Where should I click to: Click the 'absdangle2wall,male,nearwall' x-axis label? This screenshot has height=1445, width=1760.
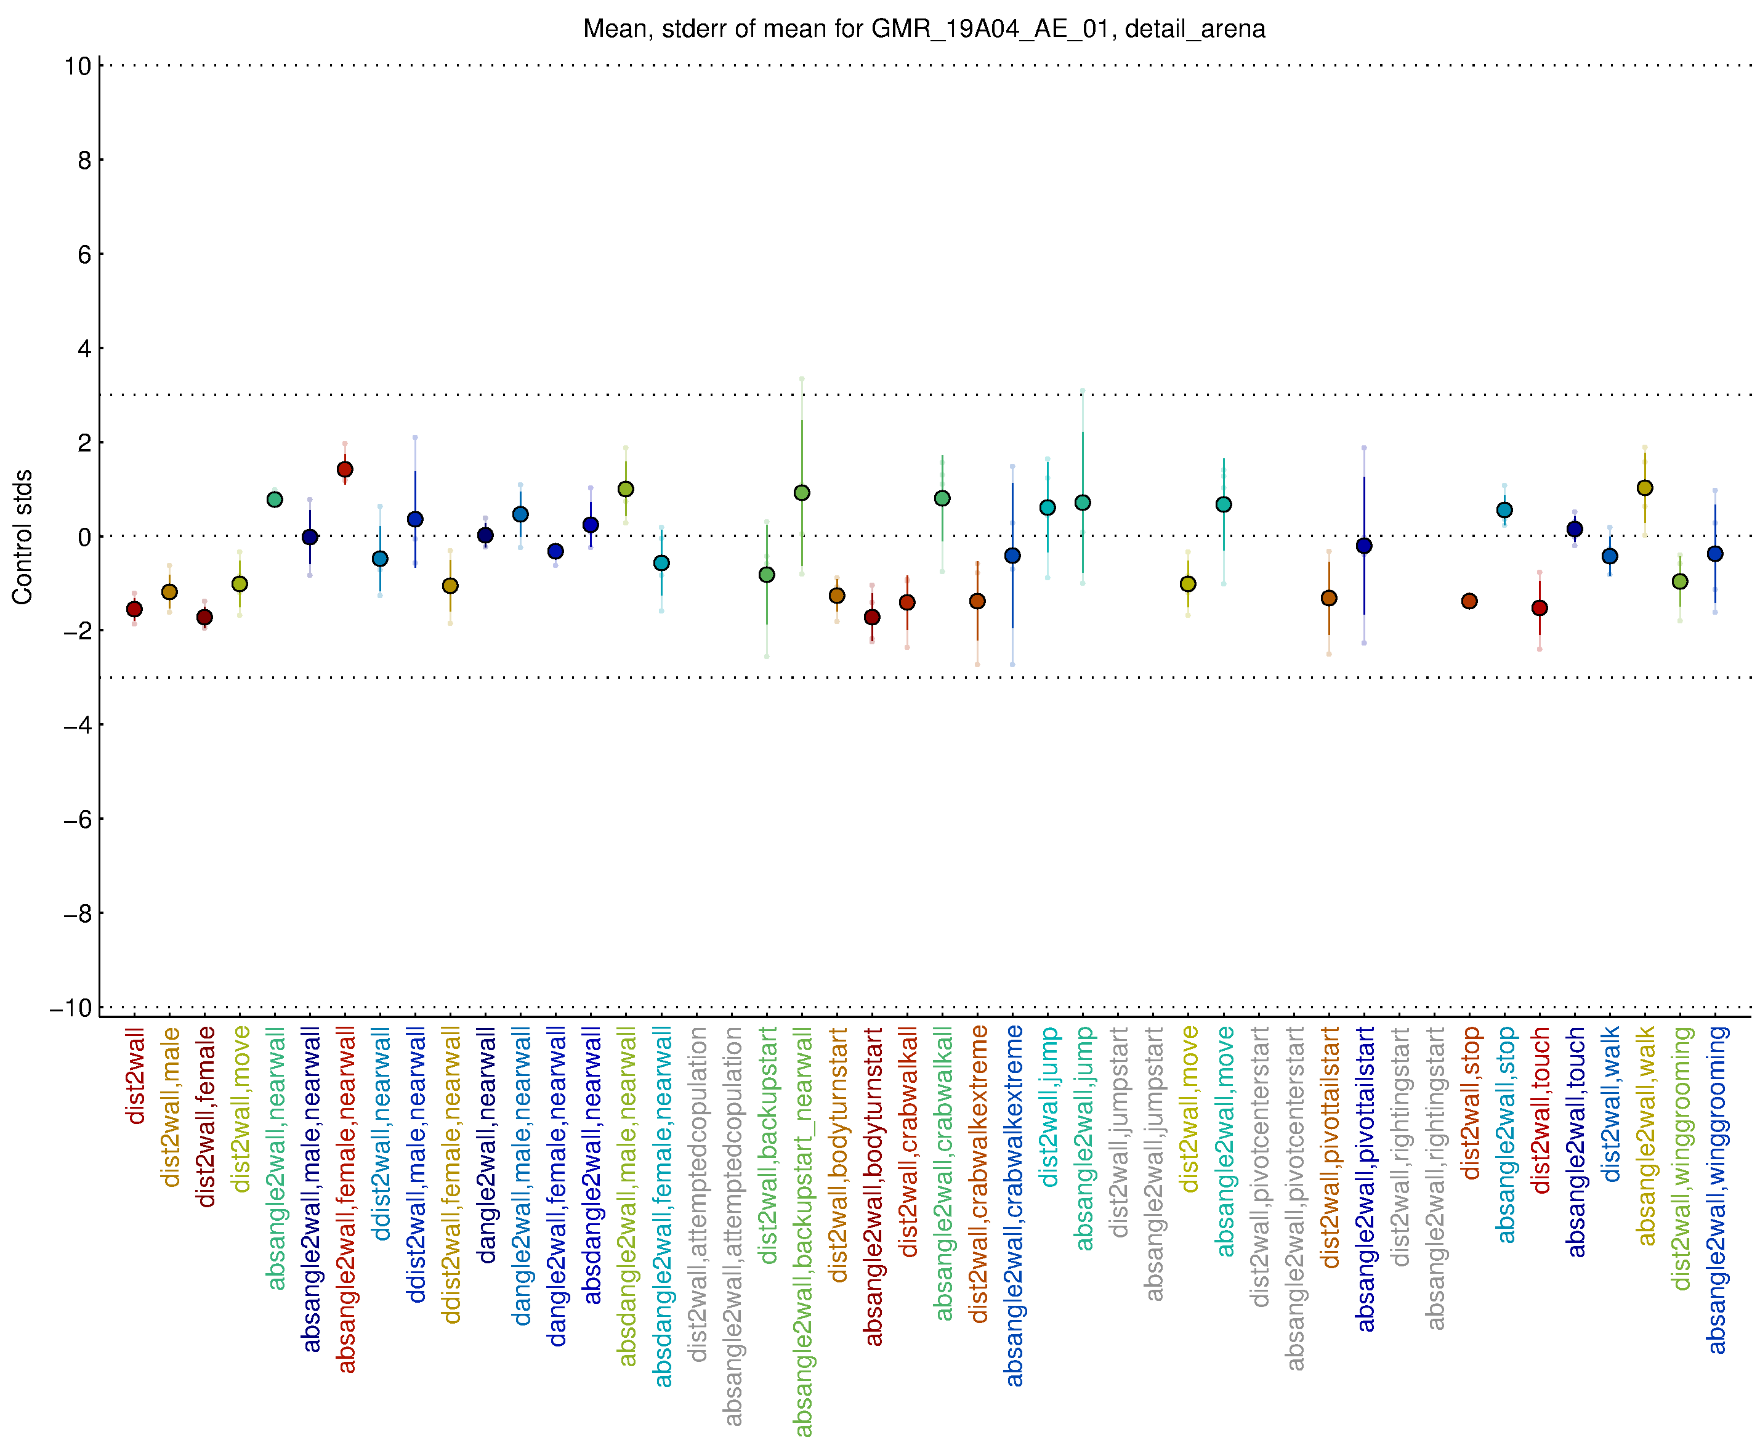(x=626, y=1196)
